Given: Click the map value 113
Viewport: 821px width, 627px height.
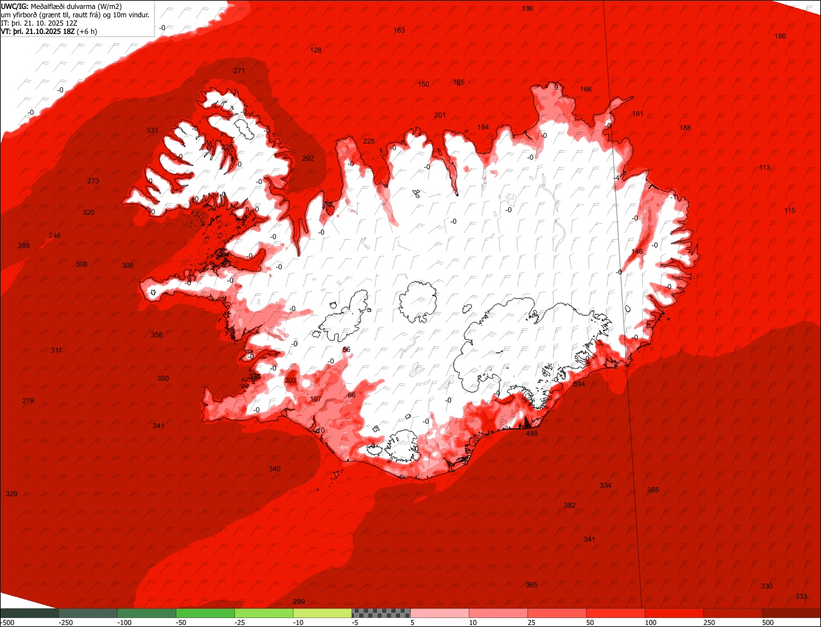Looking at the screenshot, I should 765,167.
